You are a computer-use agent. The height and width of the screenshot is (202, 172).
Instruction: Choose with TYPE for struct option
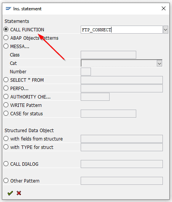(6, 147)
